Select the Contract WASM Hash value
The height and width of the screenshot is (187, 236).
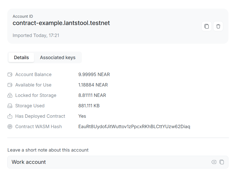(134, 127)
